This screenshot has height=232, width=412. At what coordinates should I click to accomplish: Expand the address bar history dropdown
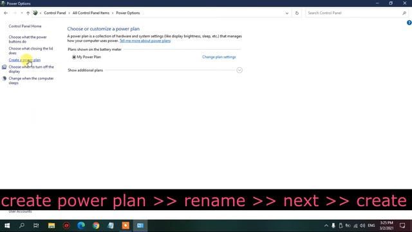[287, 13]
